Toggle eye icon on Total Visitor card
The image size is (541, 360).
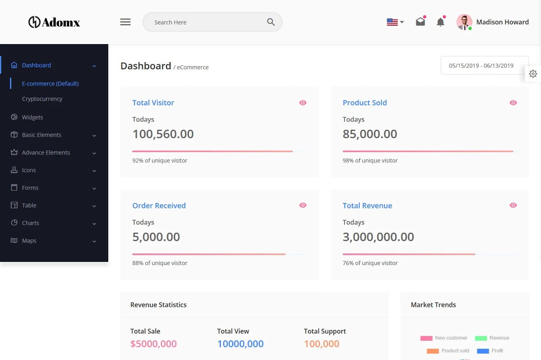(x=303, y=103)
